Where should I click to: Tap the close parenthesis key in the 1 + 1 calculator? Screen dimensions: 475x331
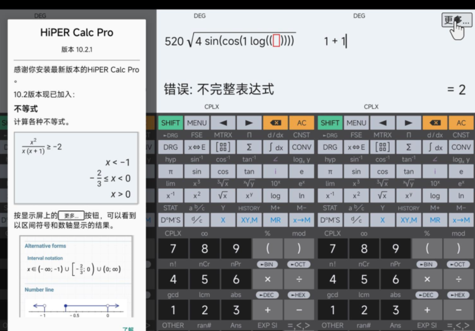click(458, 248)
